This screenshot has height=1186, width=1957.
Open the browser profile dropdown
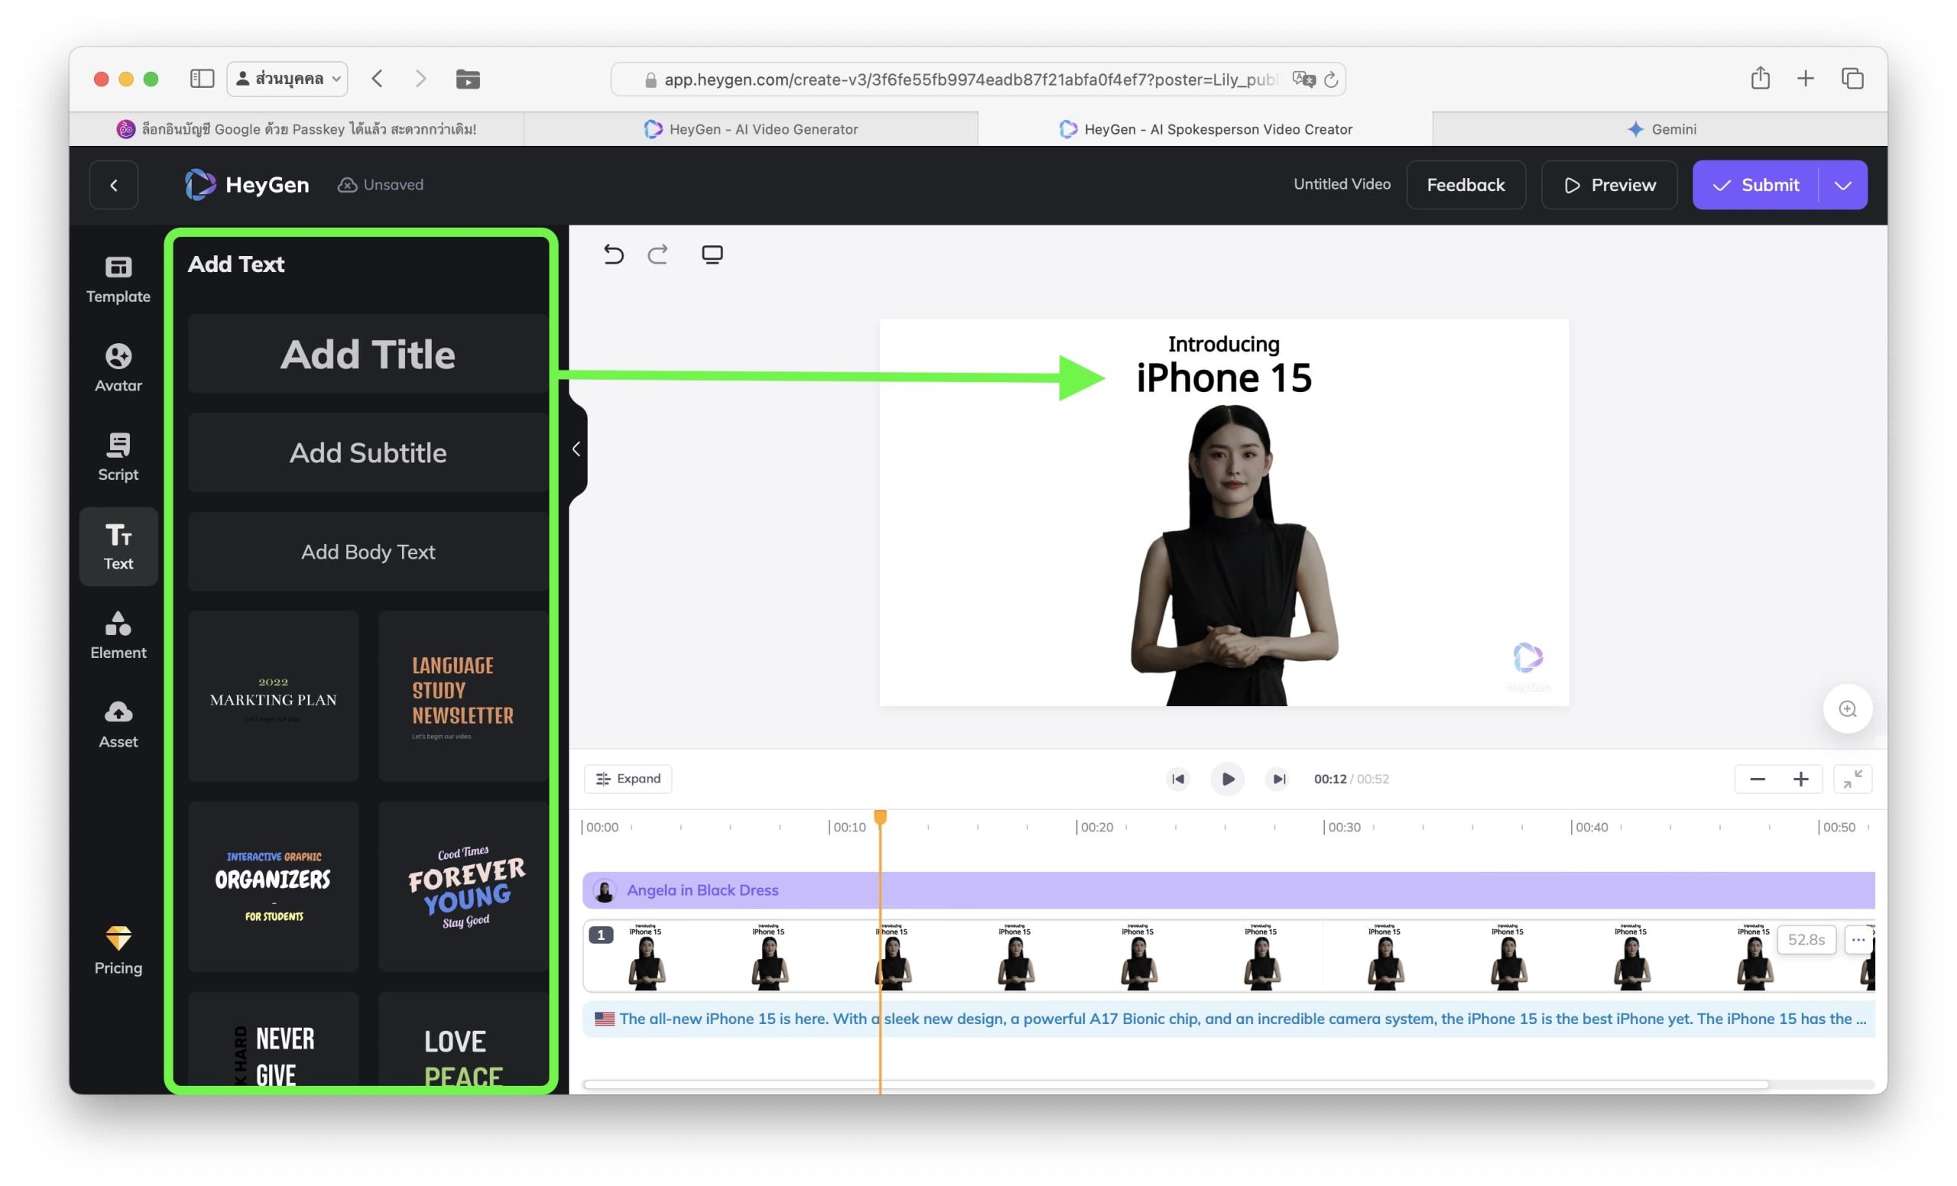[x=287, y=79]
